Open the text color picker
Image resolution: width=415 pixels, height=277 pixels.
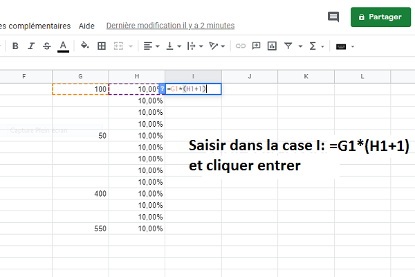coord(63,46)
